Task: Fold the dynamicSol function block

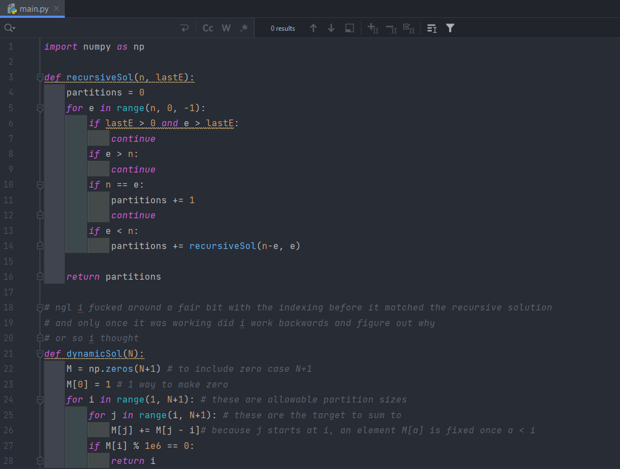Action: point(40,353)
